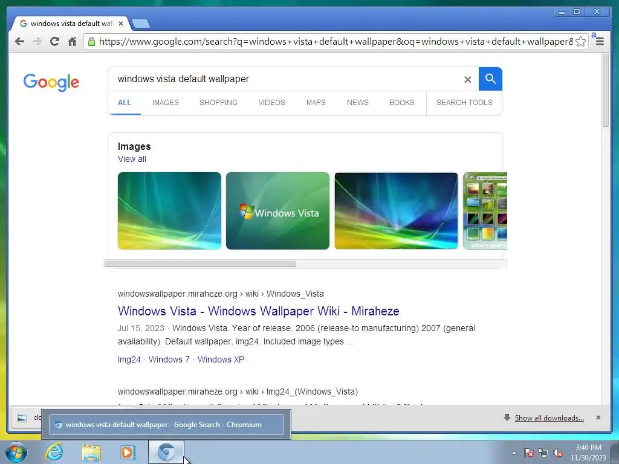Image resolution: width=619 pixels, height=464 pixels.
Task: Open Windows Explorer from the taskbar
Action: click(91, 452)
